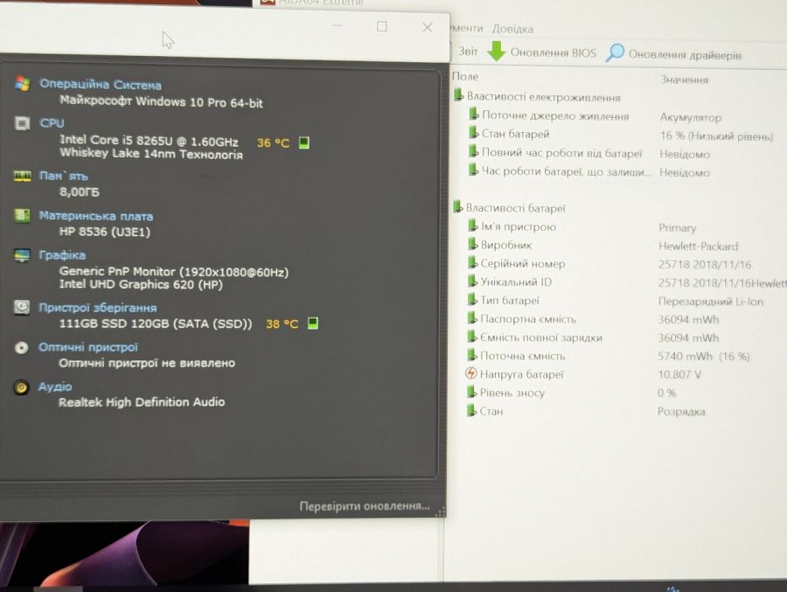The height and width of the screenshot is (592, 787).
Task: Click the monitor icon beside Графіка
Action: [22, 255]
